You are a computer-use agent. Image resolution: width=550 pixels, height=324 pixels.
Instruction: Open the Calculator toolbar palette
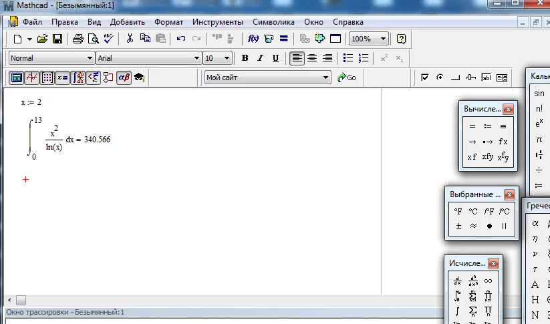17,77
